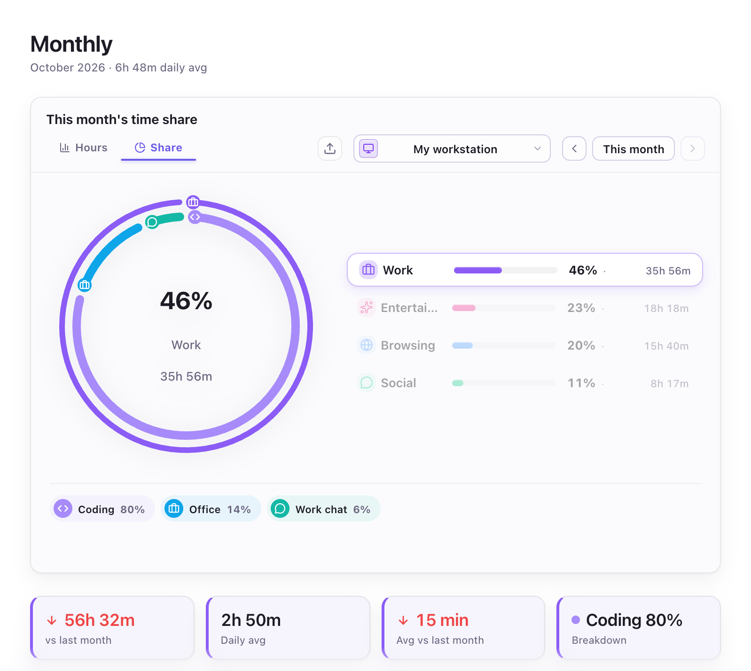Click the Social green progress bar
This screenshot has height=671, width=751.
pos(503,383)
